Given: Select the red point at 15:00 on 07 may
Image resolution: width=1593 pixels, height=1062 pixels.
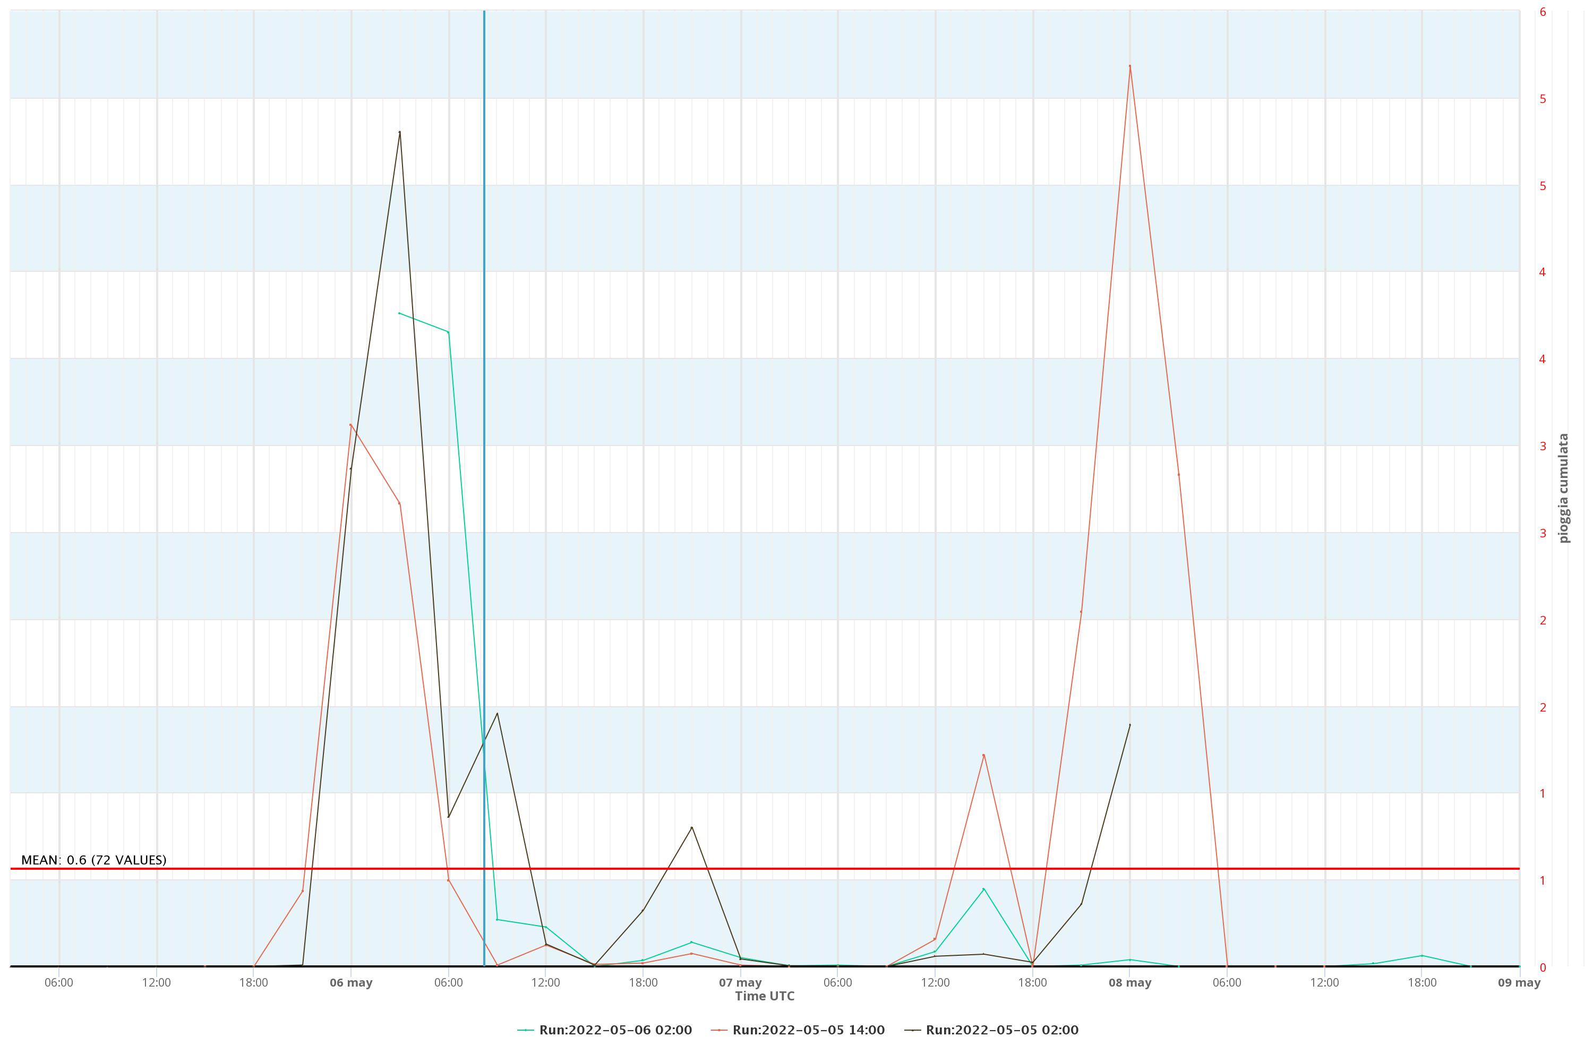Looking at the screenshot, I should click(983, 755).
